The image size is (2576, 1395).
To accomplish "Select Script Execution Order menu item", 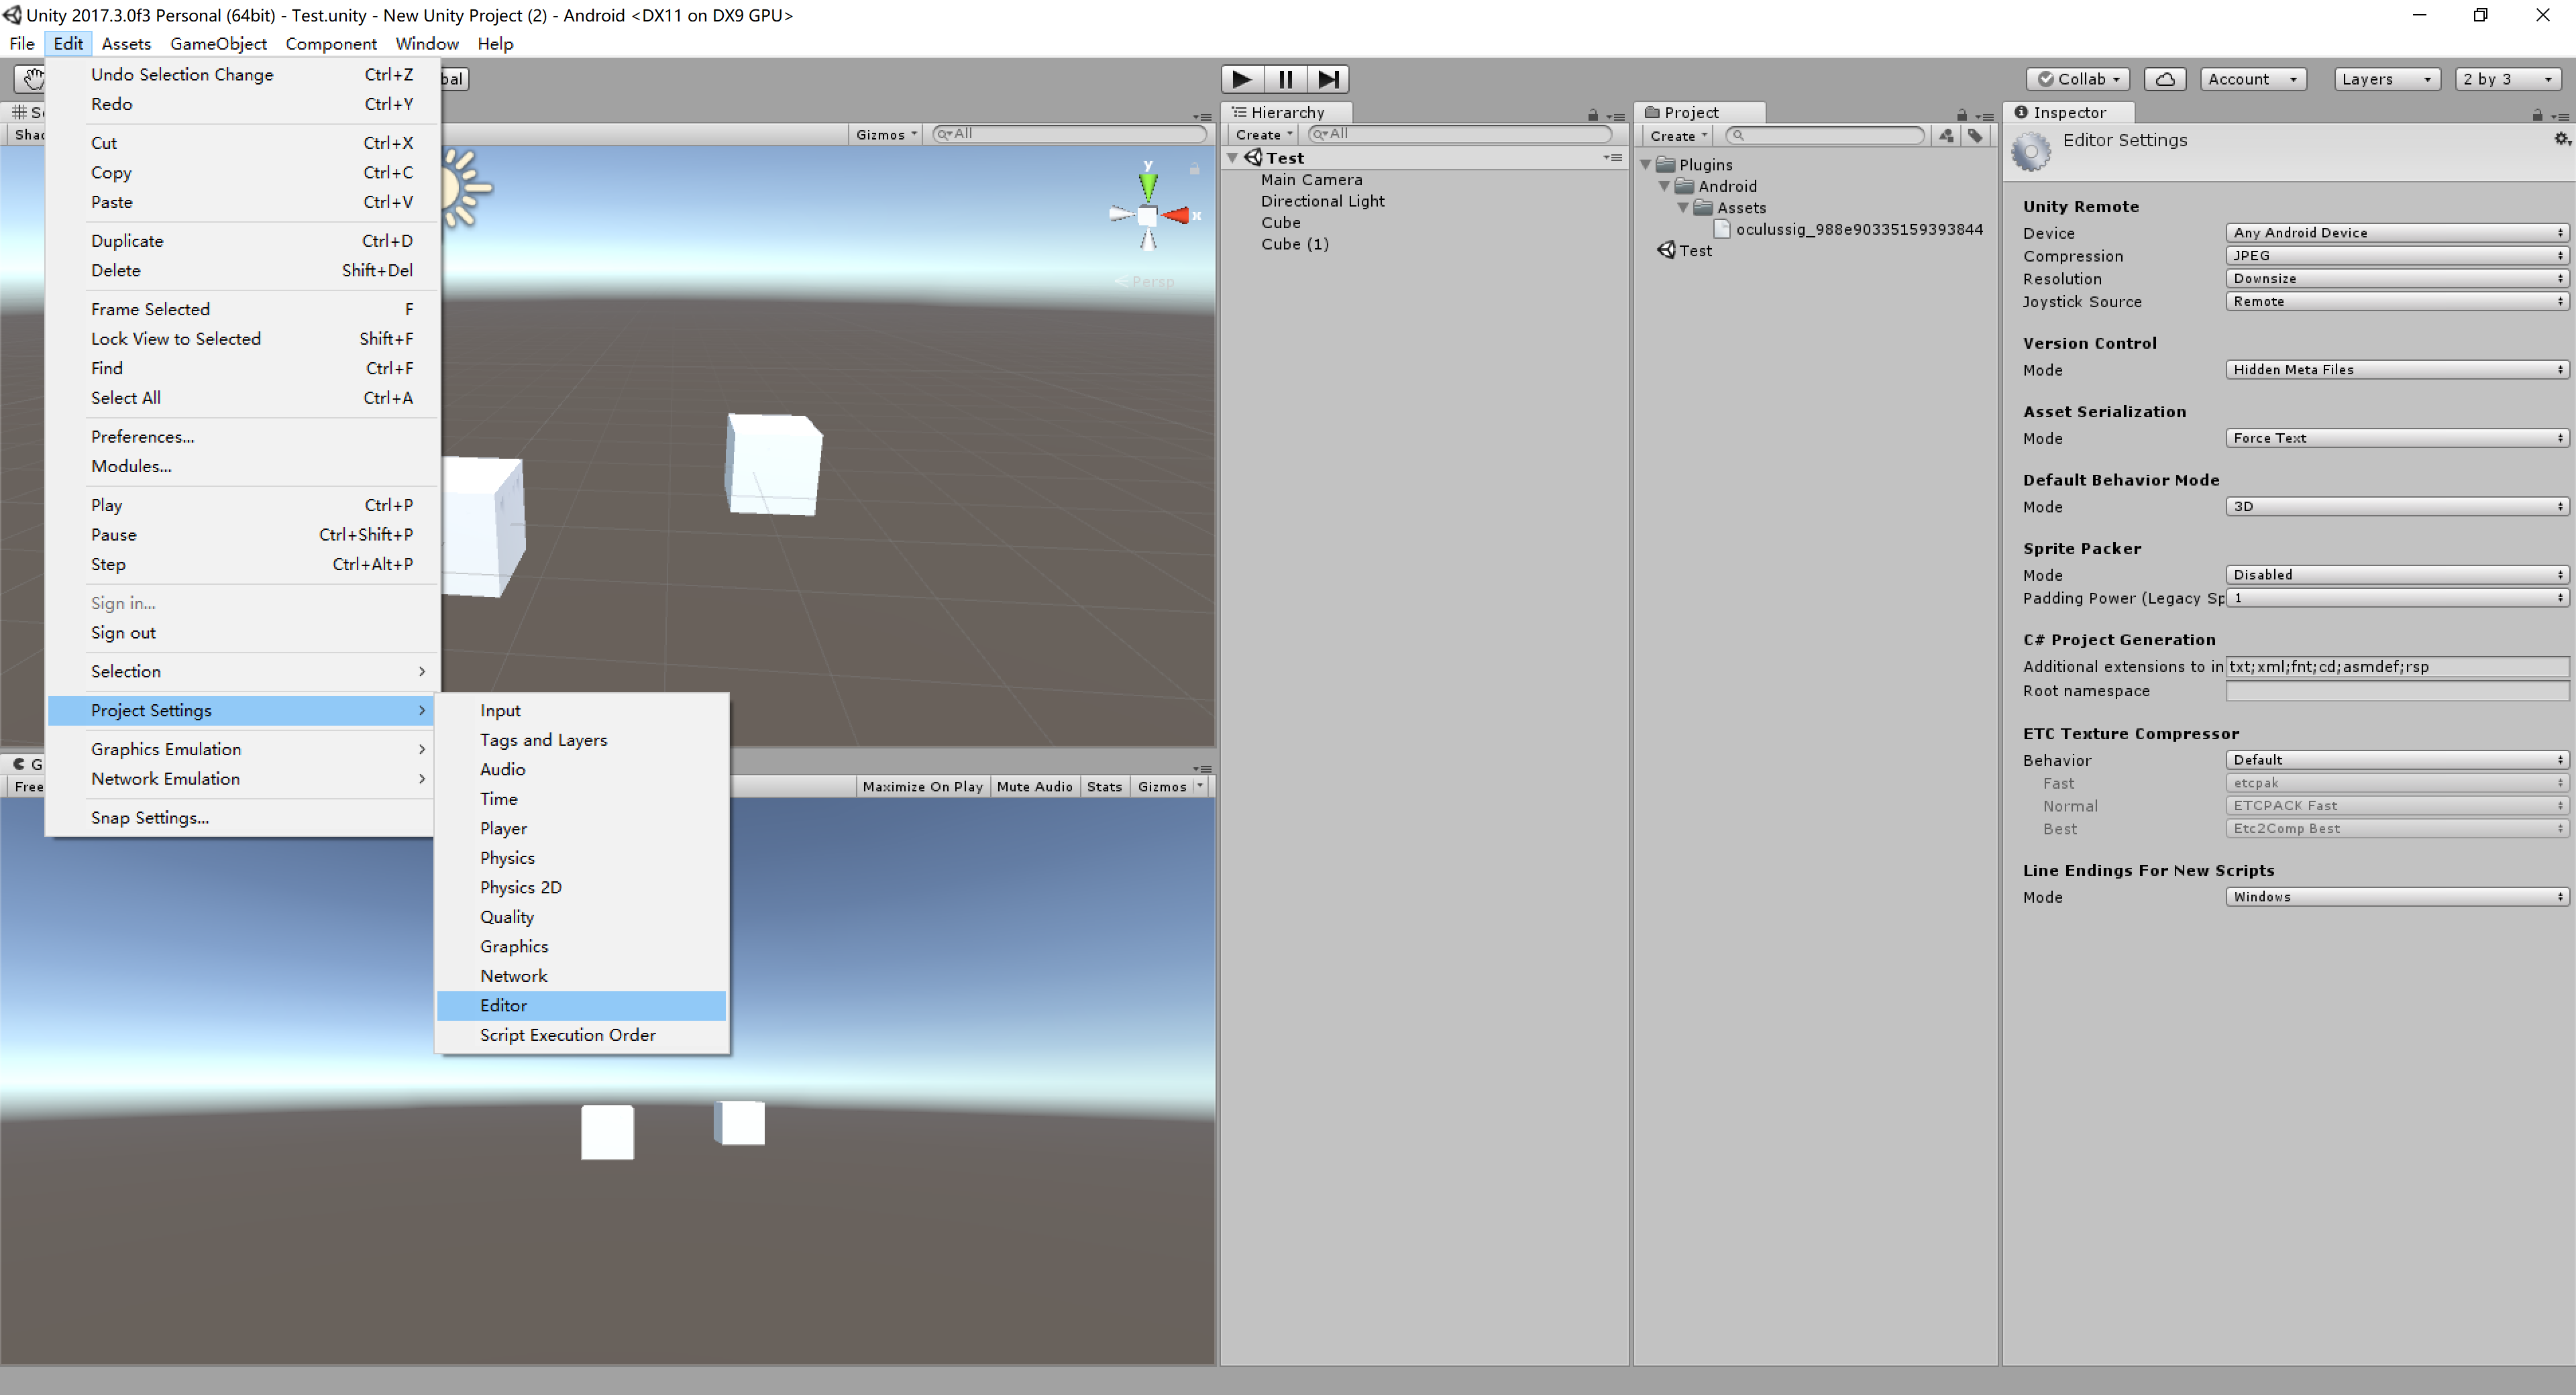I will [x=567, y=1035].
